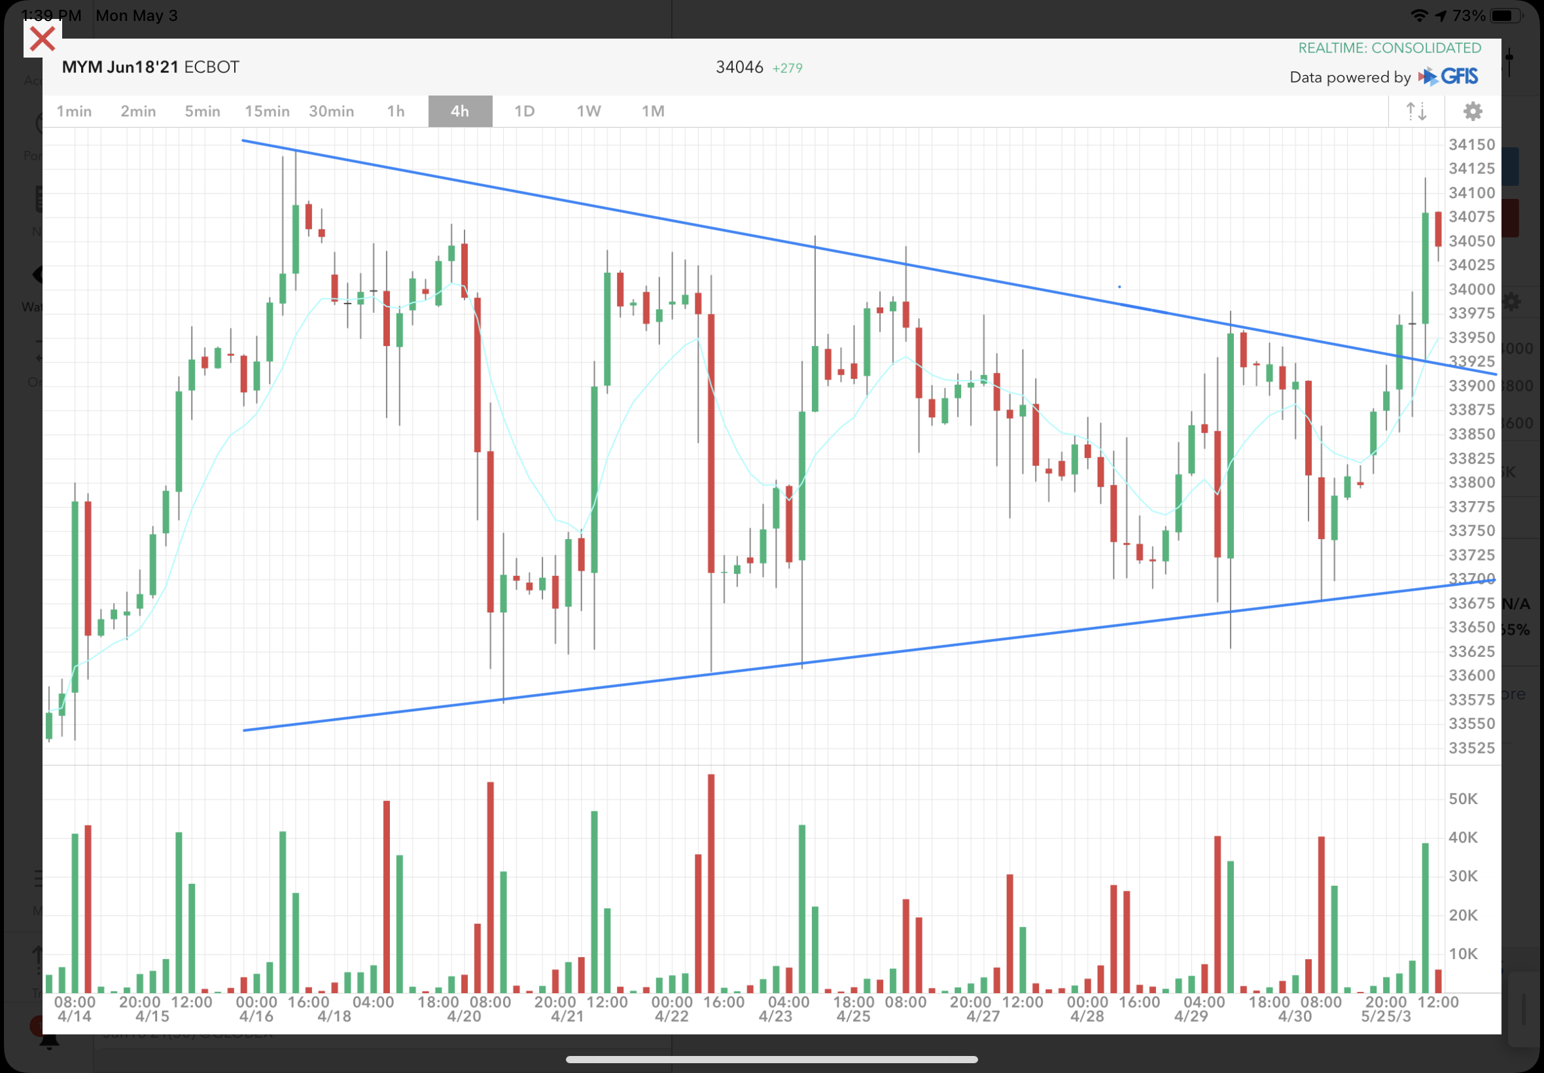
Task: Choose the 15min timeframe
Action: 267,111
